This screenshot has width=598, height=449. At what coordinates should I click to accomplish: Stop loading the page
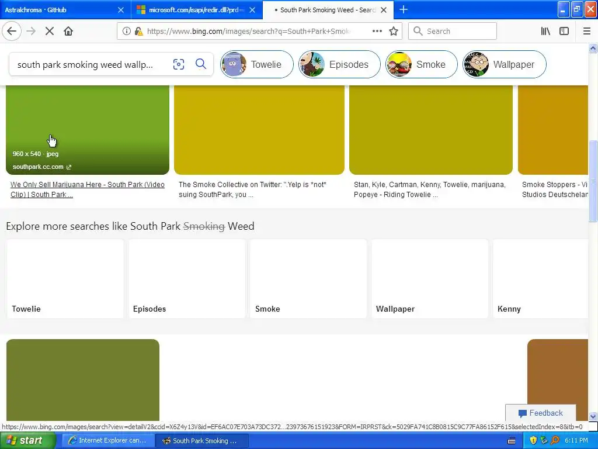pos(50,32)
